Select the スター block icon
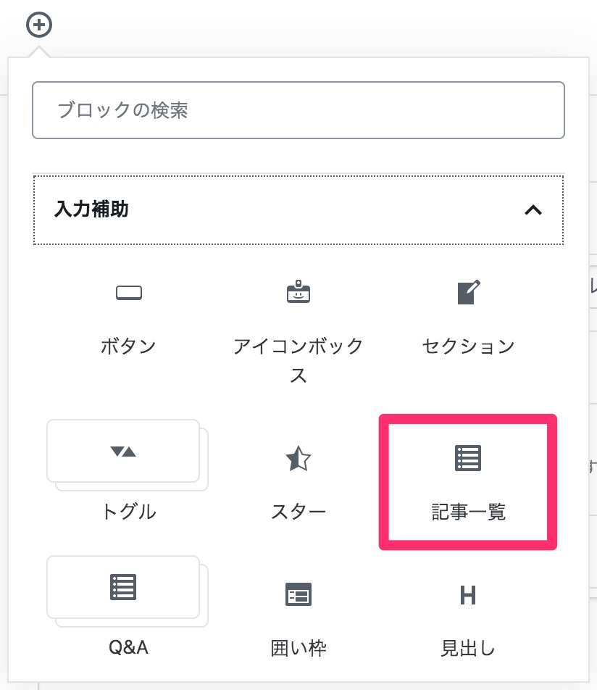The height and width of the screenshot is (690, 597). 298,459
